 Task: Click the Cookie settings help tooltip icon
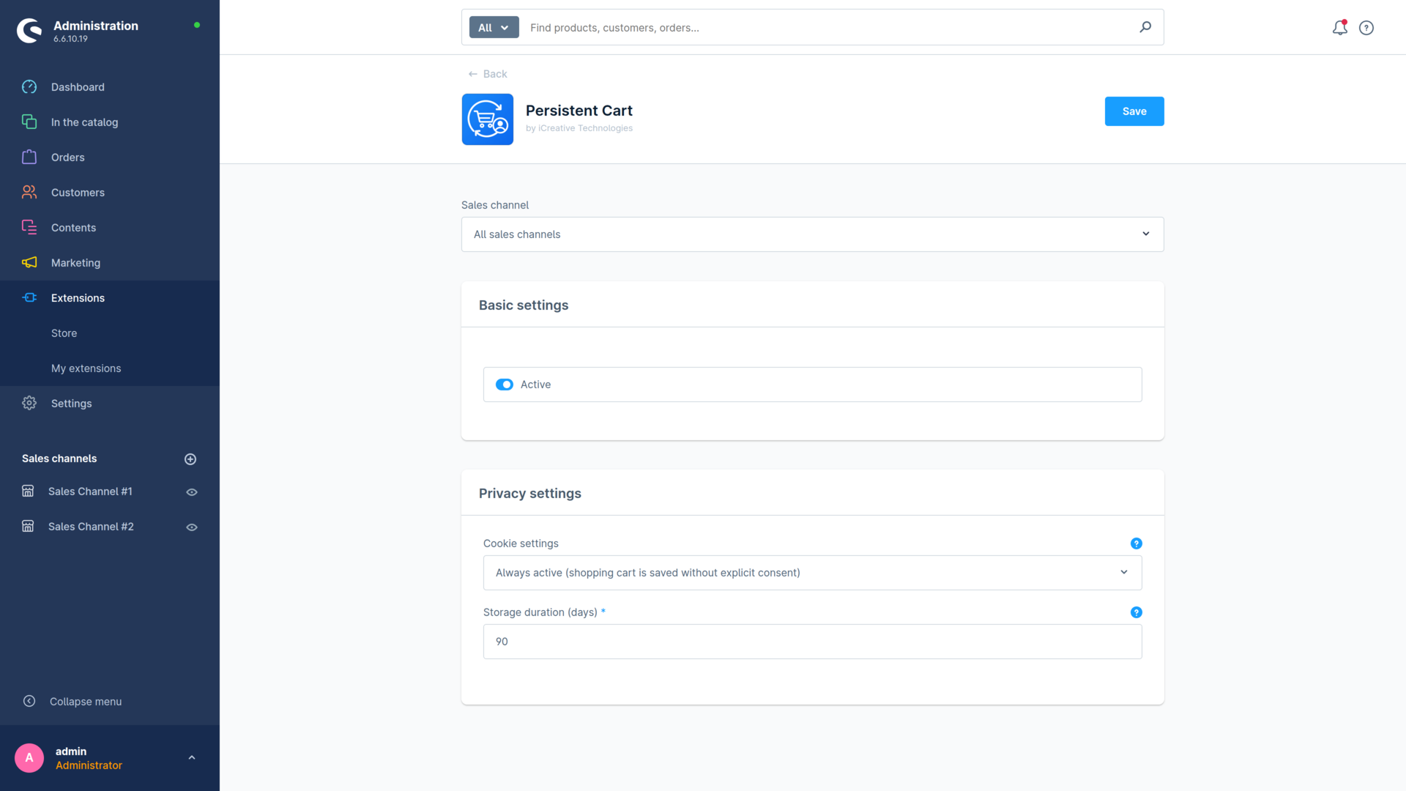tap(1136, 543)
